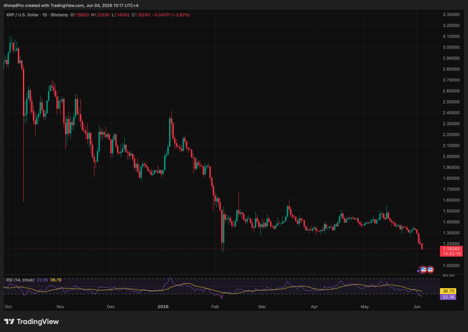Viewport: 468px width, 332px height.
Task: Click the 'AhmadPro created with TradingView.com' caption
Action: click(43, 5)
